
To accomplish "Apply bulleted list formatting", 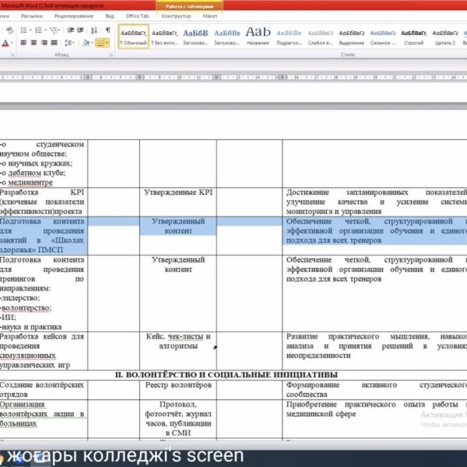I will [23, 30].
